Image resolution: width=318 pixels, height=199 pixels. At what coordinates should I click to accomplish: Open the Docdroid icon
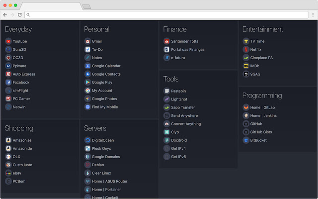pyautogui.click(x=167, y=140)
